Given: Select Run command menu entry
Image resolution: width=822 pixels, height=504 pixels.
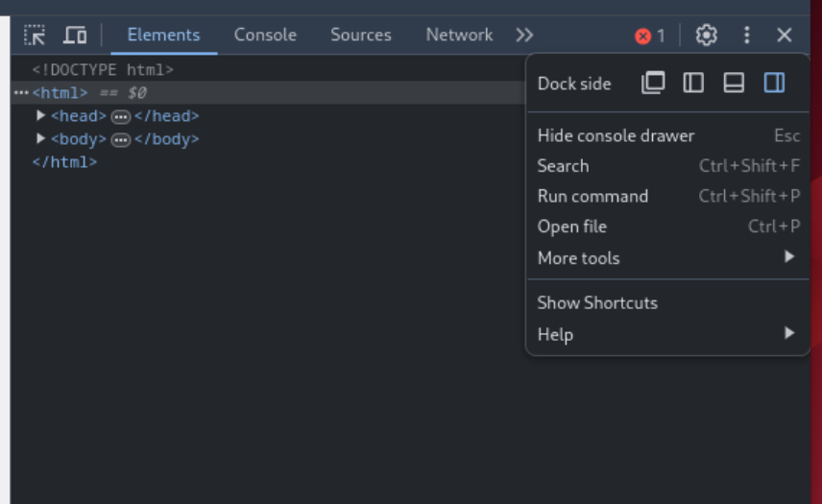Looking at the screenshot, I should pos(592,196).
